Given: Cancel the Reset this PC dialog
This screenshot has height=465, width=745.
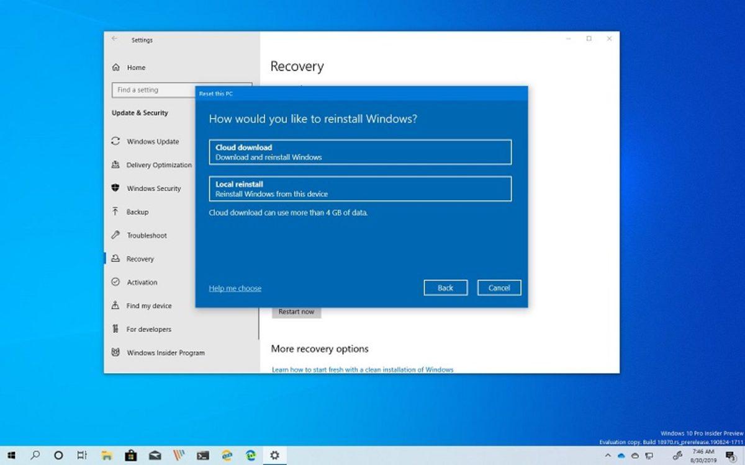Looking at the screenshot, I should (499, 288).
